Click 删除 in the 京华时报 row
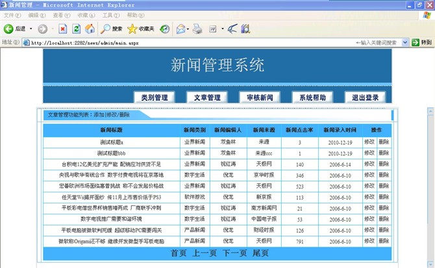 tap(384, 175)
